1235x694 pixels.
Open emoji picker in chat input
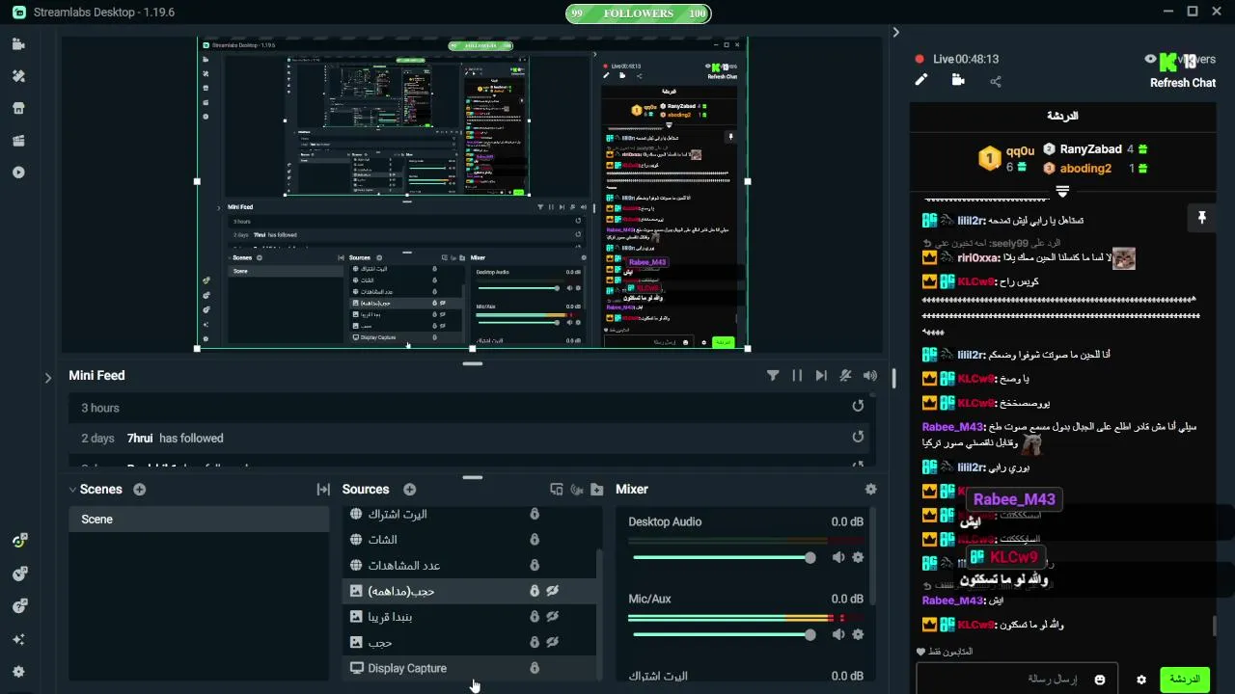1099,680
